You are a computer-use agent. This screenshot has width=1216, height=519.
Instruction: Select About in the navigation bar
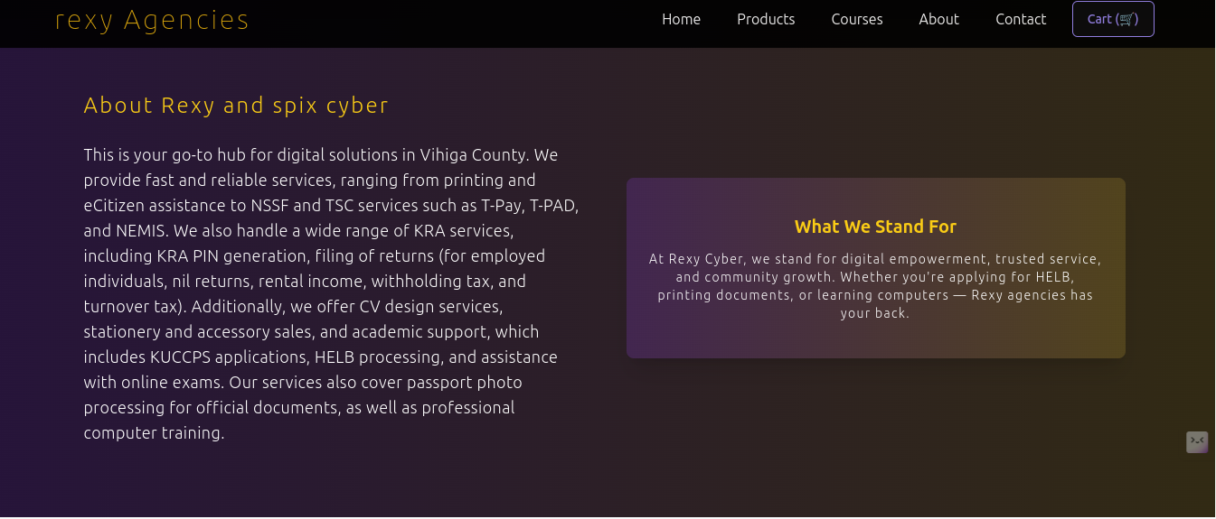pyautogui.click(x=938, y=19)
